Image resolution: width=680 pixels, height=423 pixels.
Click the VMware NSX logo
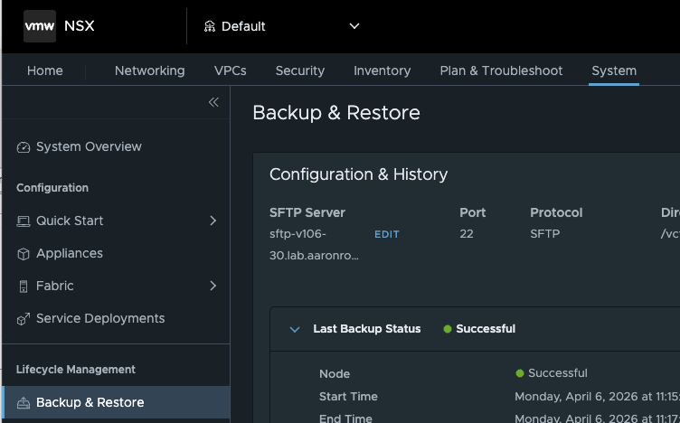(x=40, y=26)
